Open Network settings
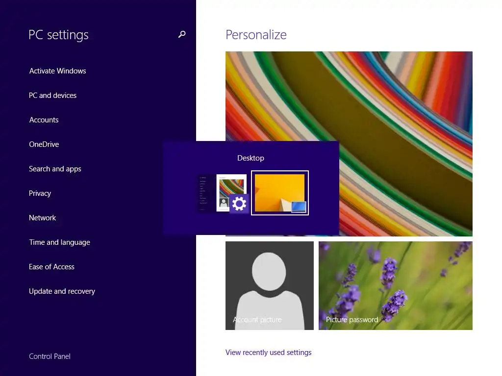The width and height of the screenshot is (502, 376). pyautogui.click(x=43, y=218)
